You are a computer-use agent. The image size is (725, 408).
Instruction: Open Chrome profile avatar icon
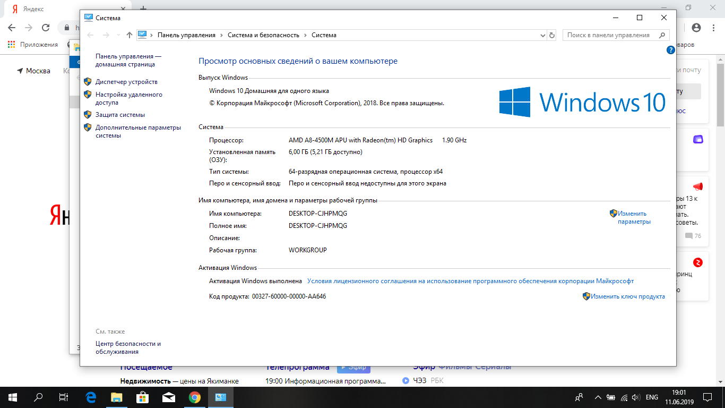(696, 28)
